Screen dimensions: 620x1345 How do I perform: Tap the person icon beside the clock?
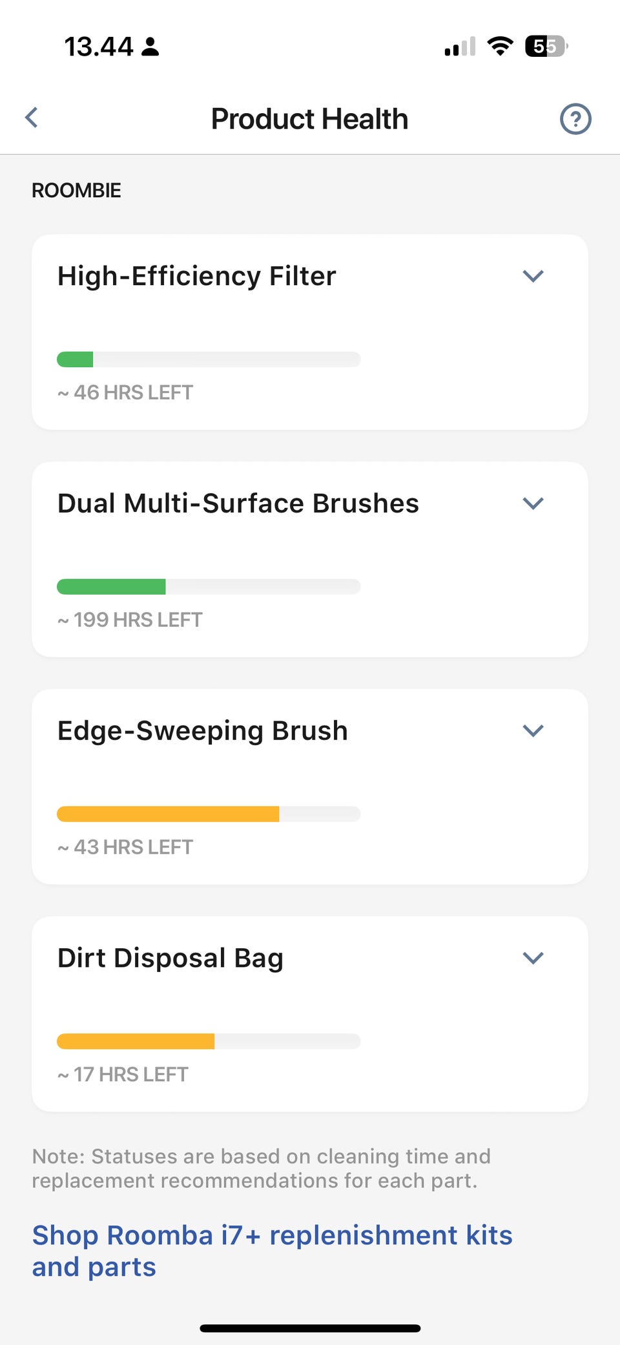150,47
